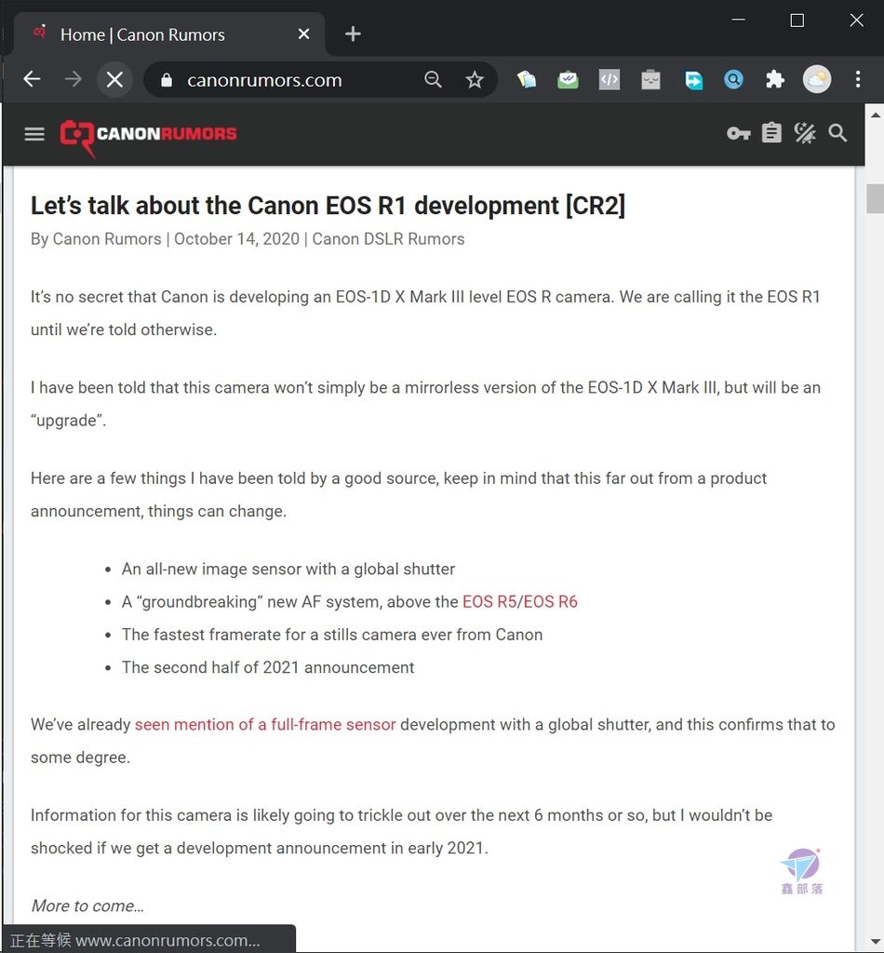Stop loading the page

114,79
